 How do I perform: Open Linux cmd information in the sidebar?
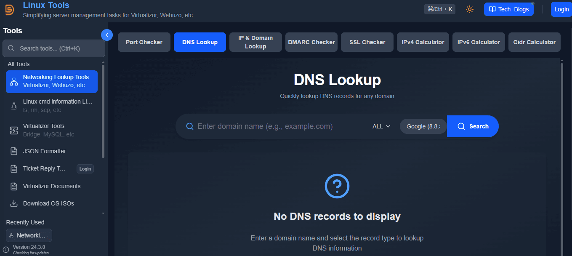coord(52,106)
